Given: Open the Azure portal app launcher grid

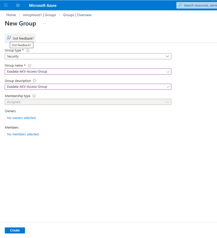Looking at the screenshot, I should tap(6, 5).
